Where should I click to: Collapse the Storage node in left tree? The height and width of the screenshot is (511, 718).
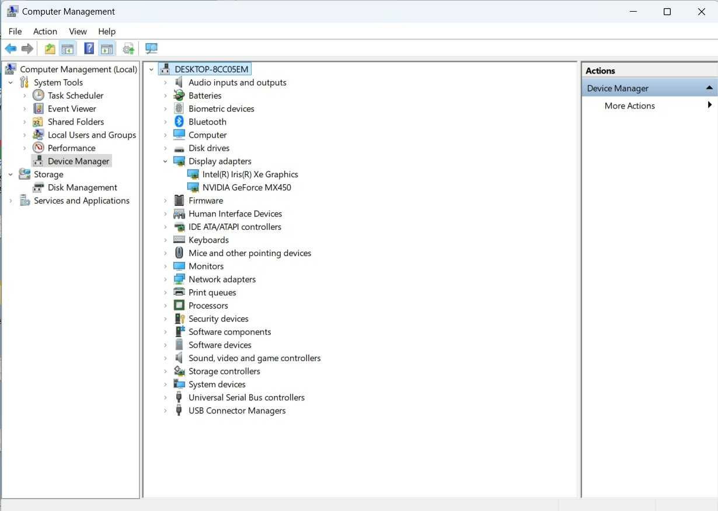pyautogui.click(x=11, y=174)
